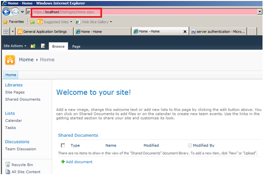The image size is (267, 177).
Task: Click green plus Add document icon
Action: point(63,162)
